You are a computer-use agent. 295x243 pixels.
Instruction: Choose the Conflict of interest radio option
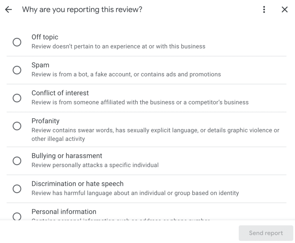click(17, 98)
